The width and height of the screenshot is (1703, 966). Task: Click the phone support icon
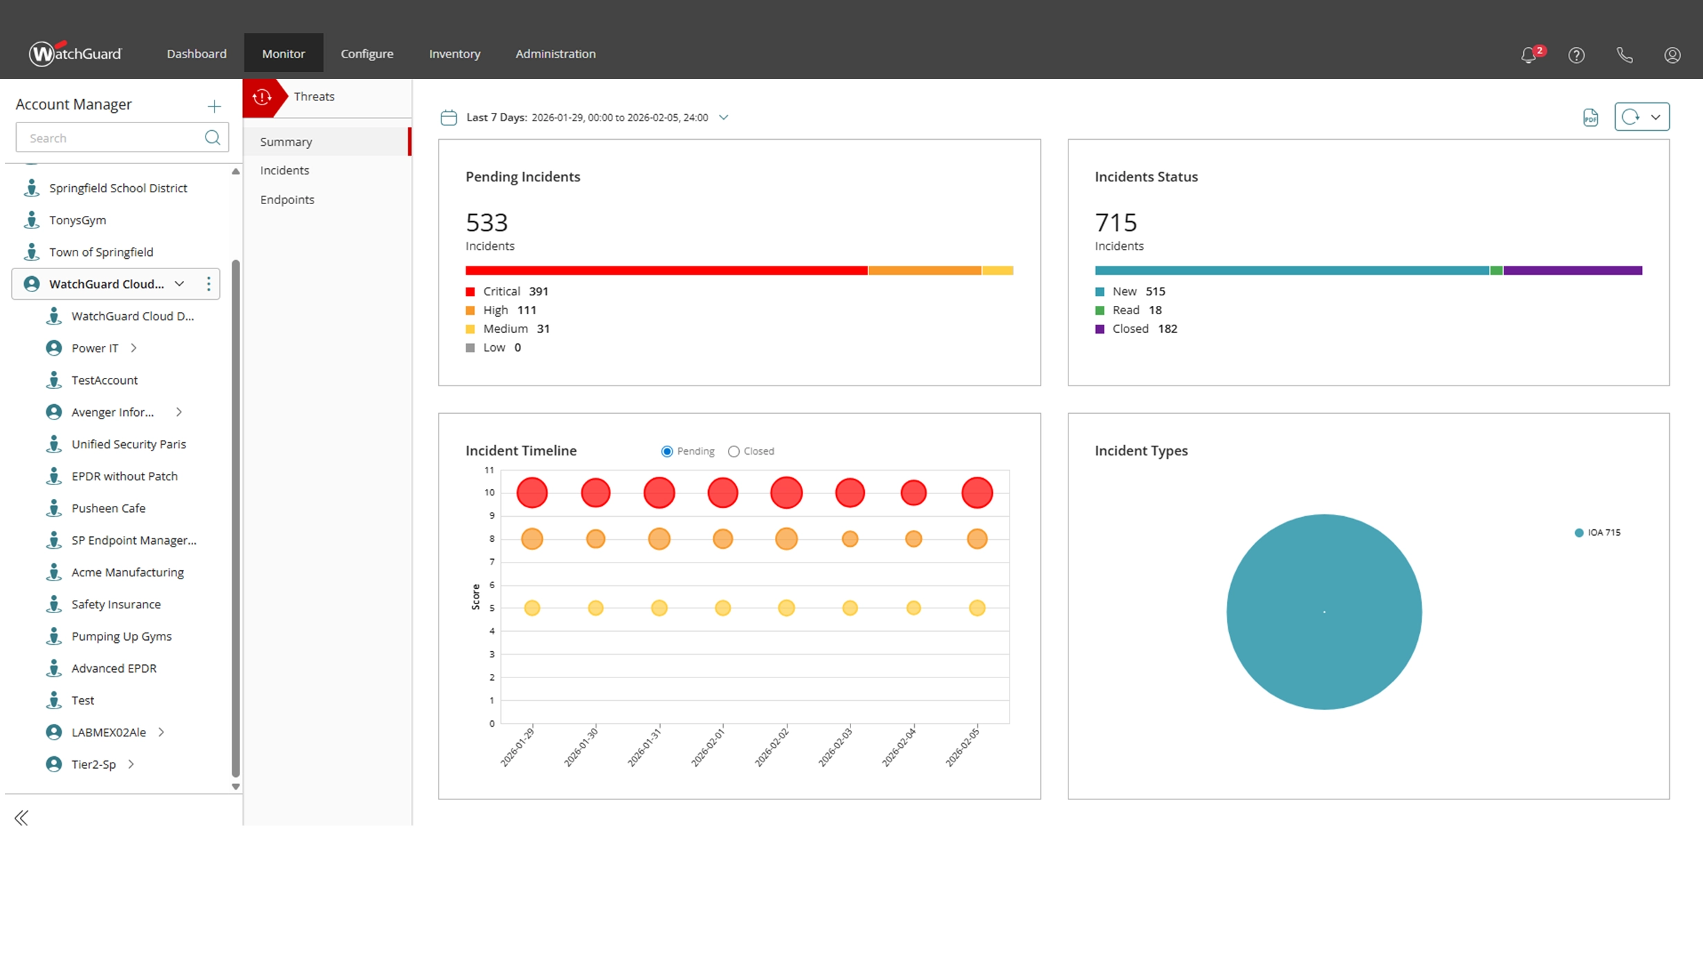1625,55
